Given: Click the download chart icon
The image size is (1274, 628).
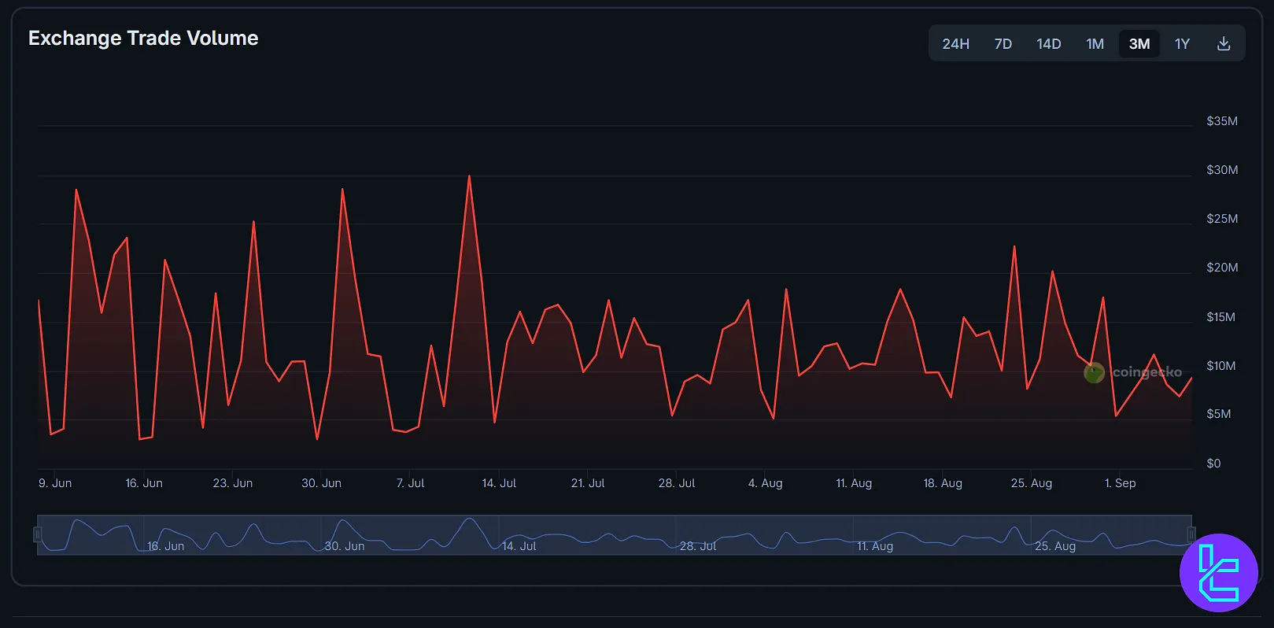Looking at the screenshot, I should [x=1223, y=44].
